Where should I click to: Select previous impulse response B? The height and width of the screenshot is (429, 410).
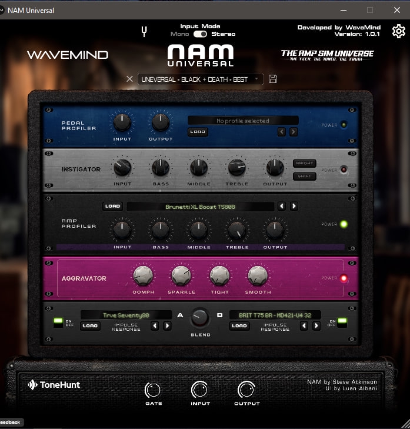[304, 325]
